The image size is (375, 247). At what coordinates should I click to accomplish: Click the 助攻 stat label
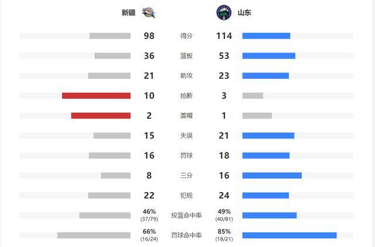pos(186,75)
